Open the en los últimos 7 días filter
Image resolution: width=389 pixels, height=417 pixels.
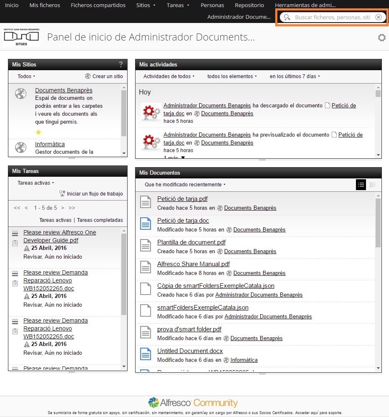click(x=295, y=76)
